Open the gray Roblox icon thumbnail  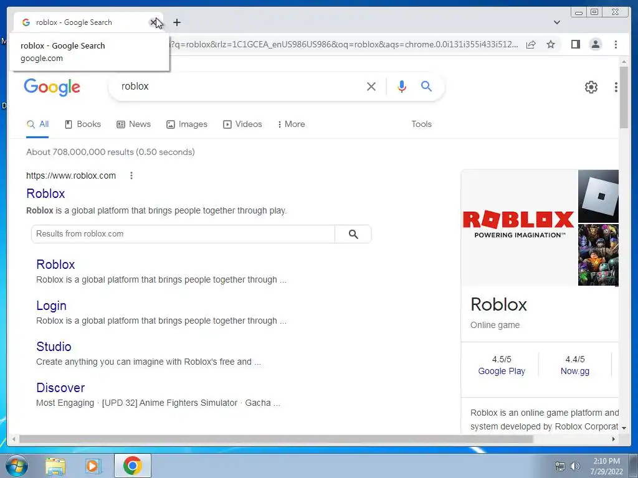598,196
